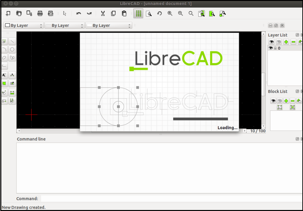Screen dimensions: 303x211
Task: Toggle the grid display button
Action: click(138, 13)
